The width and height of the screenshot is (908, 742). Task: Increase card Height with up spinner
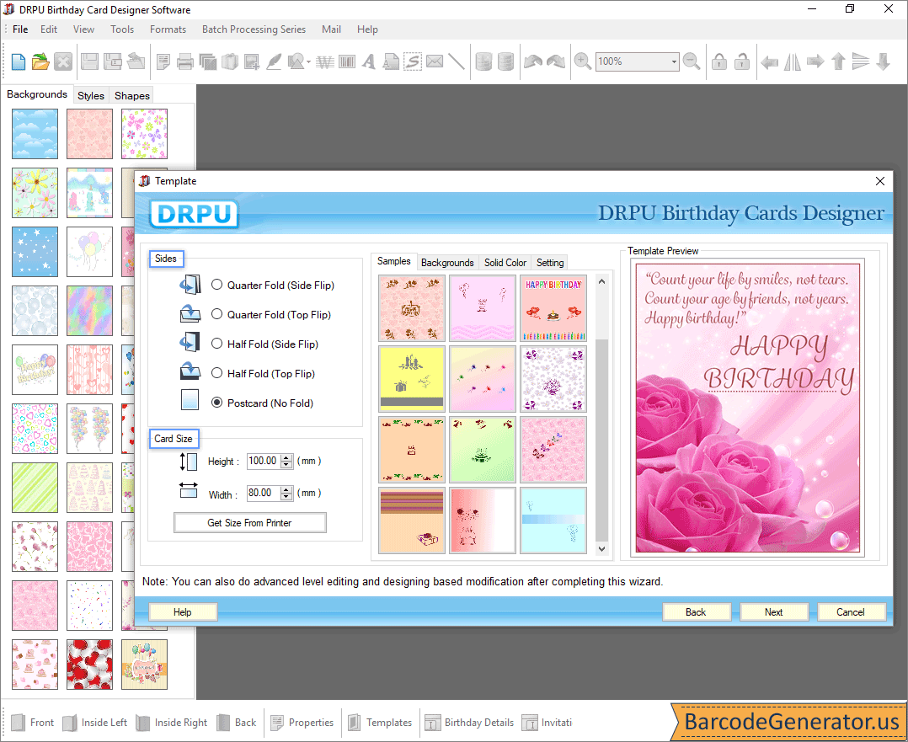point(286,457)
